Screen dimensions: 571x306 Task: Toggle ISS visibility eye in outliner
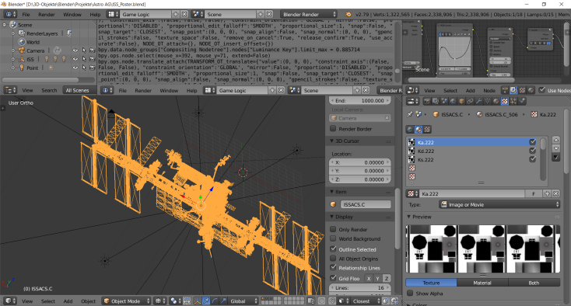tap(75, 59)
